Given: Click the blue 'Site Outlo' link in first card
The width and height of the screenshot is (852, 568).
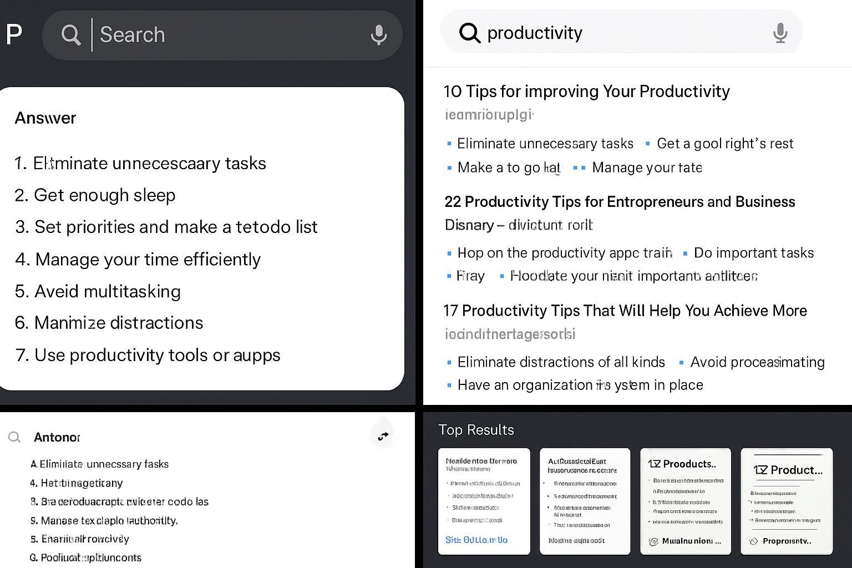Looking at the screenshot, I should click(476, 540).
